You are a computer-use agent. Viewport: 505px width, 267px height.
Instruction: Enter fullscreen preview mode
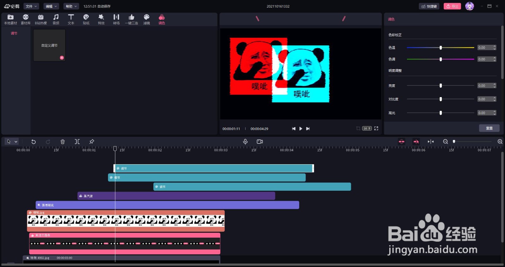[376, 128]
